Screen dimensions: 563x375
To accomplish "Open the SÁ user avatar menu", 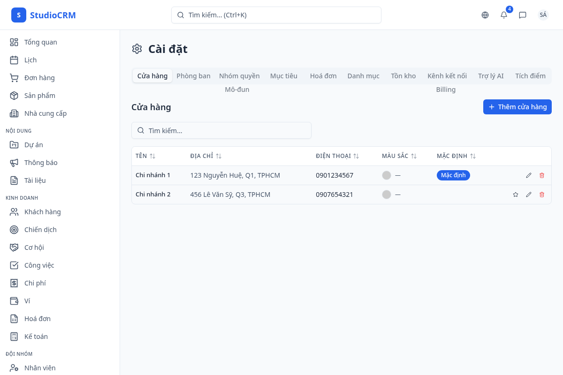I will [x=543, y=15].
